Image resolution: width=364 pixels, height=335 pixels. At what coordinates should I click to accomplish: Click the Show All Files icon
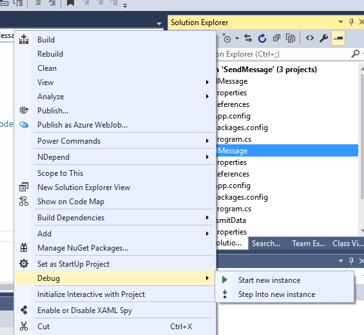coord(291,38)
